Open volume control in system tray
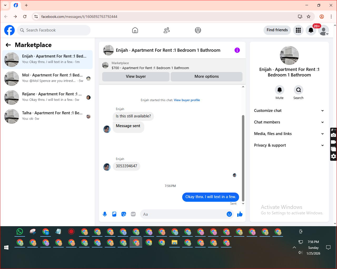The width and height of the screenshot is (337, 269). (x=300, y=252)
